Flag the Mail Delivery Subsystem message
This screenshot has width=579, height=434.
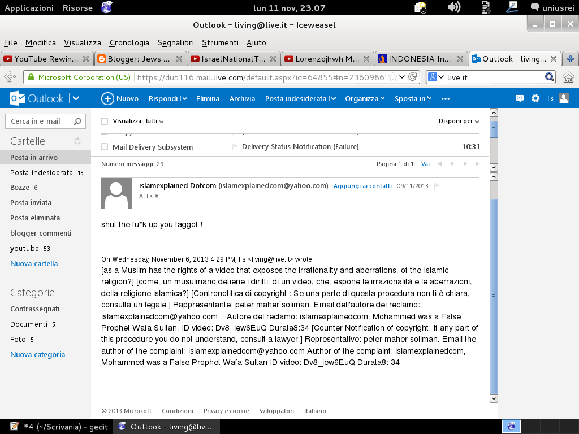coord(234,147)
